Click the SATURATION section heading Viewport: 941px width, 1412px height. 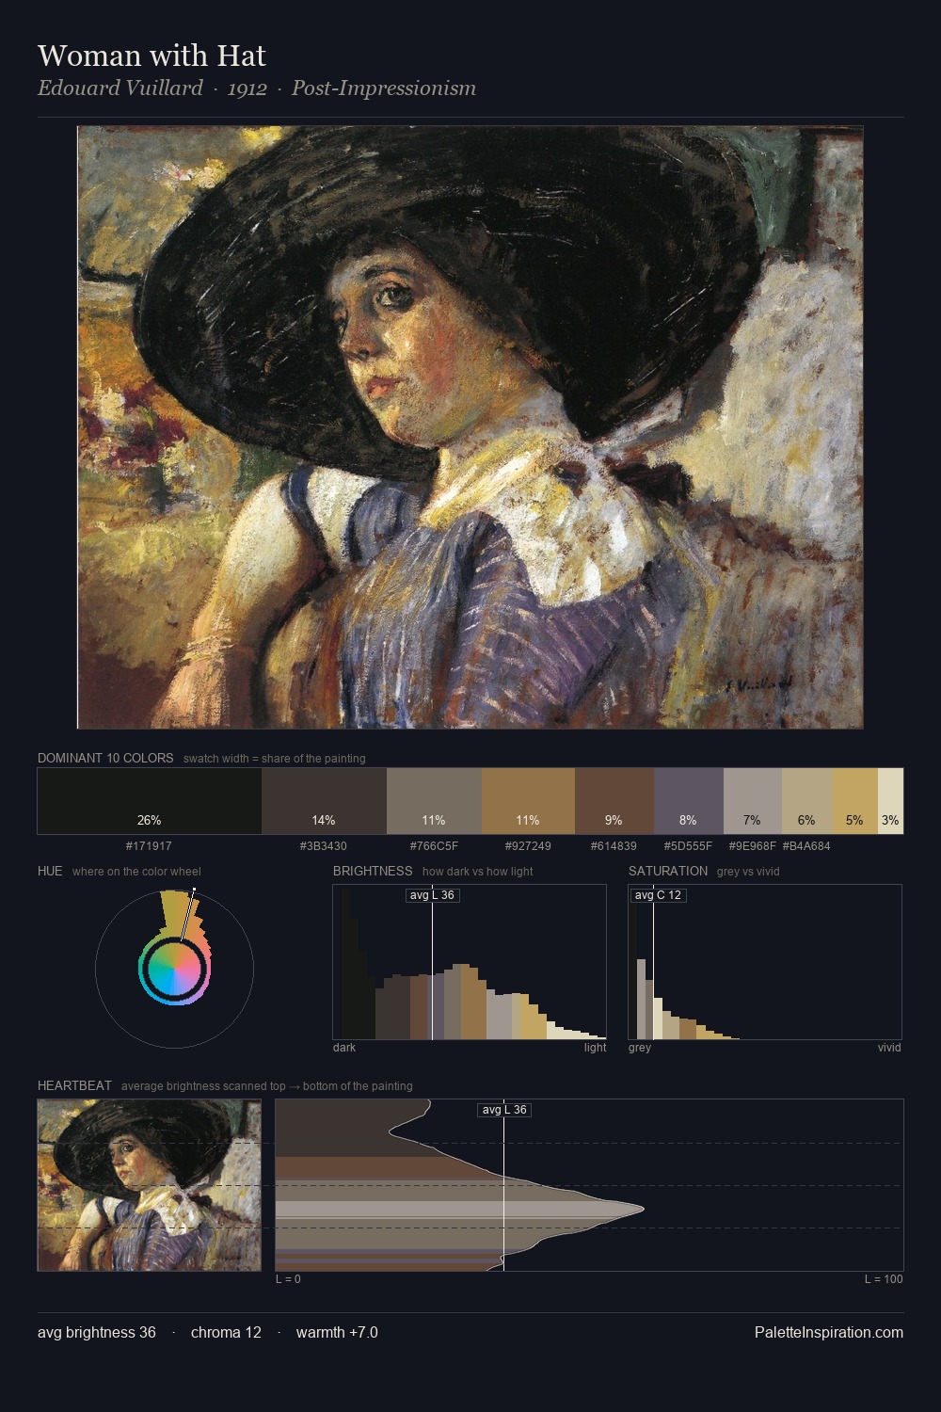[668, 871]
